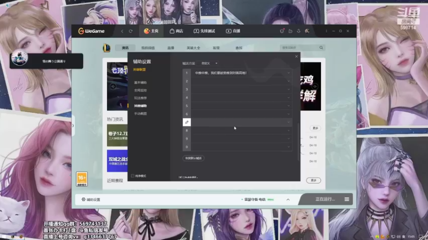Select 基本辅助 in settings sidebar
The height and width of the screenshot is (240, 428).
(x=140, y=83)
